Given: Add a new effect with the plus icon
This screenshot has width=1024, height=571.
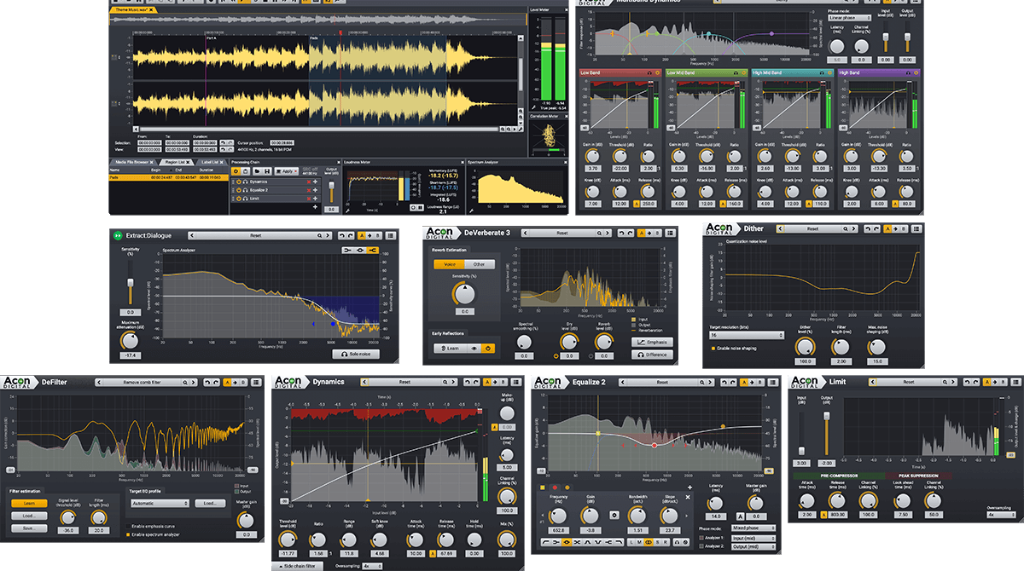Looking at the screenshot, I should (x=315, y=206).
